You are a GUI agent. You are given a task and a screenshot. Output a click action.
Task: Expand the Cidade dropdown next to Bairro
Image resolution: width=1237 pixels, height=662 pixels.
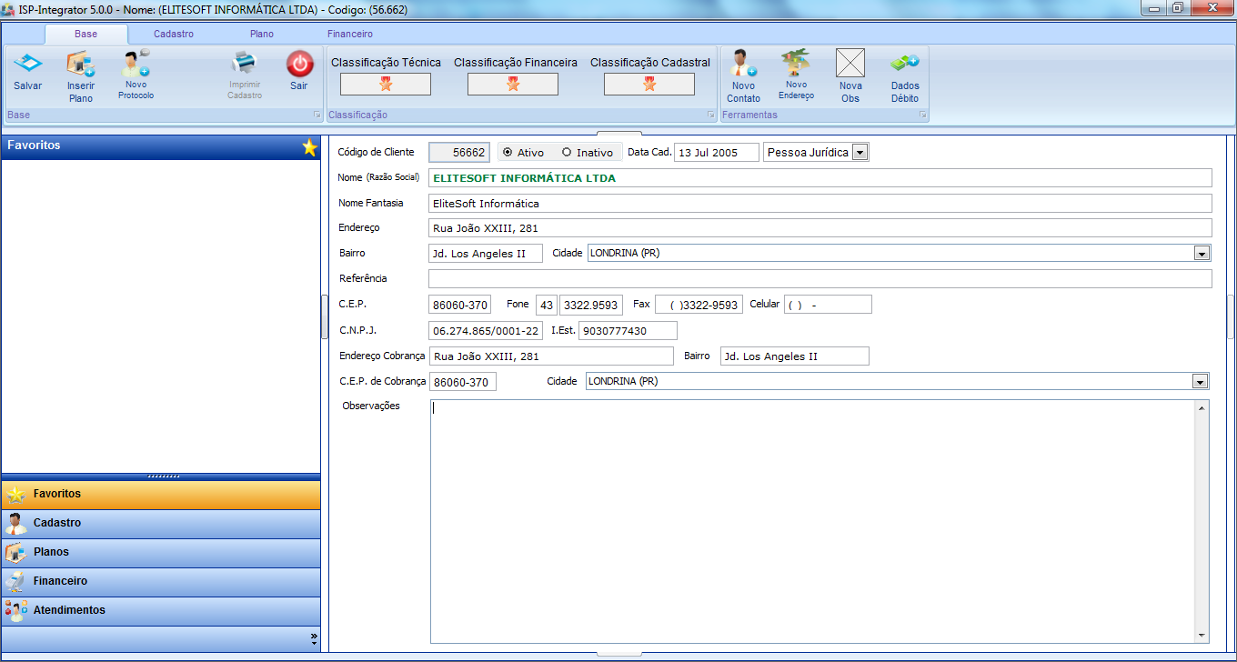(x=1202, y=254)
